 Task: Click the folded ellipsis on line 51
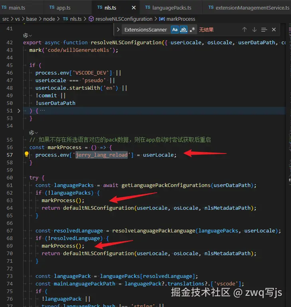(x=42, y=110)
